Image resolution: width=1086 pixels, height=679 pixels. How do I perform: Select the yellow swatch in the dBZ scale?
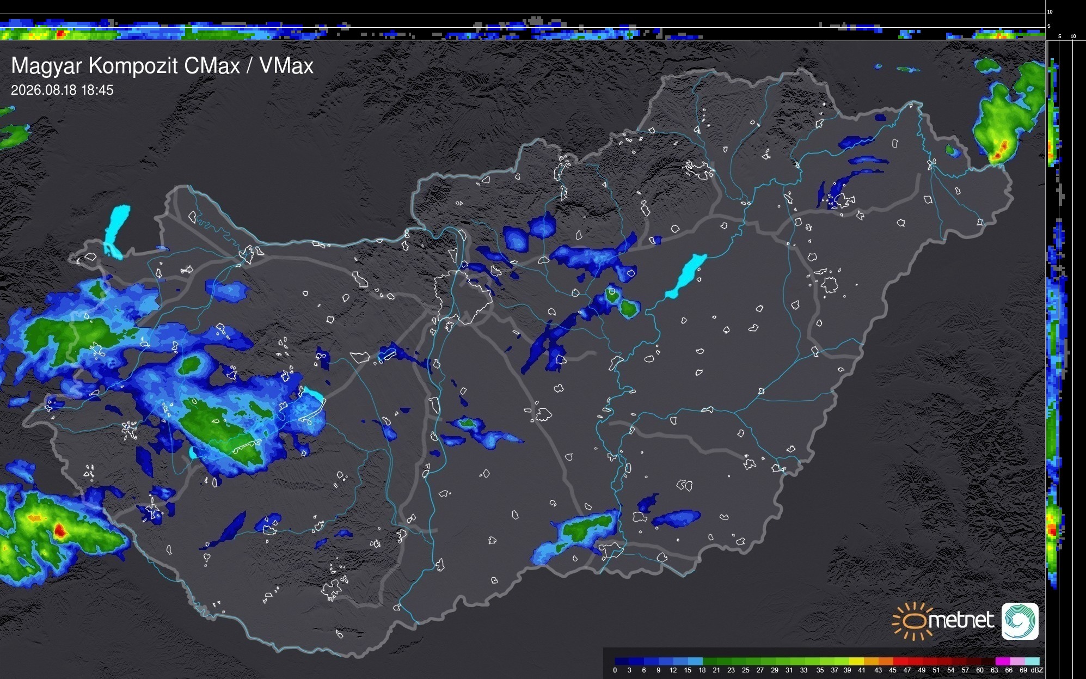click(857, 661)
